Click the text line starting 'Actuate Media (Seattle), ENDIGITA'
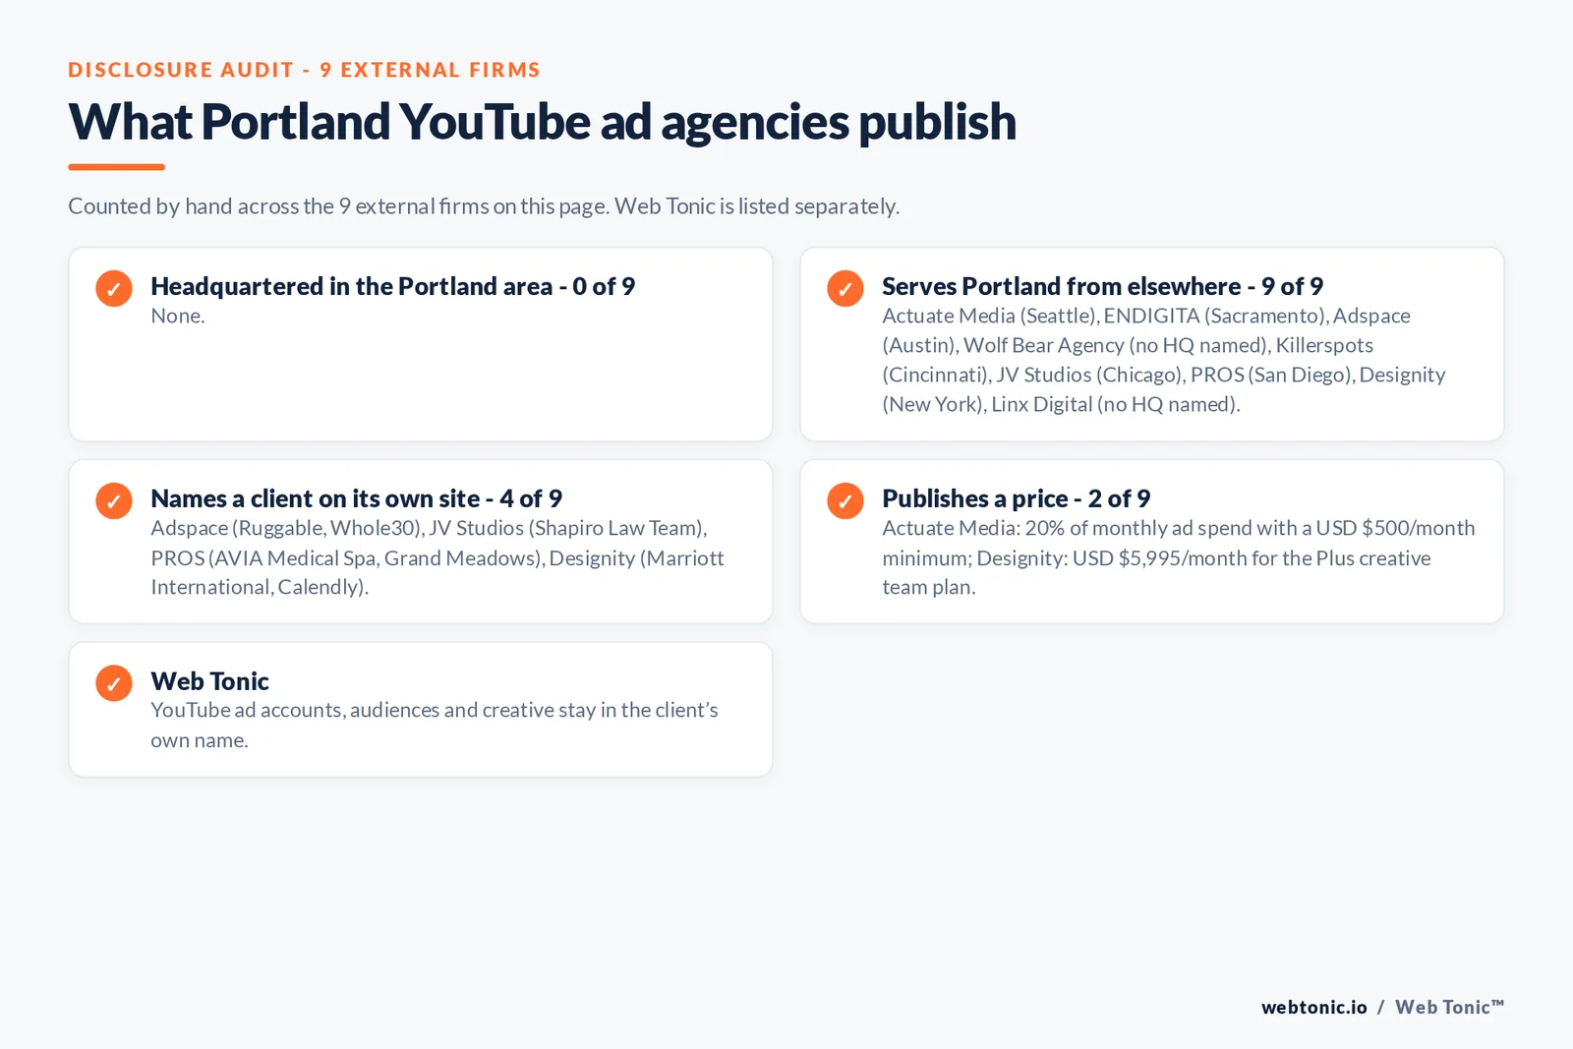The image size is (1573, 1049). coord(1145,316)
